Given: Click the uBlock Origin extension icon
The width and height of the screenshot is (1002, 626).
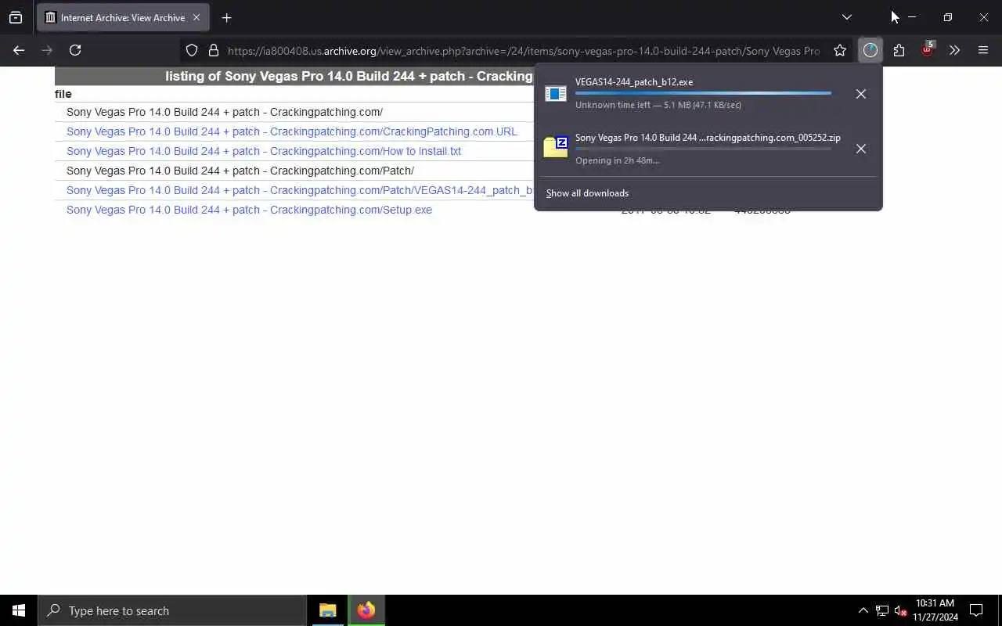Looking at the screenshot, I should pos(927,50).
